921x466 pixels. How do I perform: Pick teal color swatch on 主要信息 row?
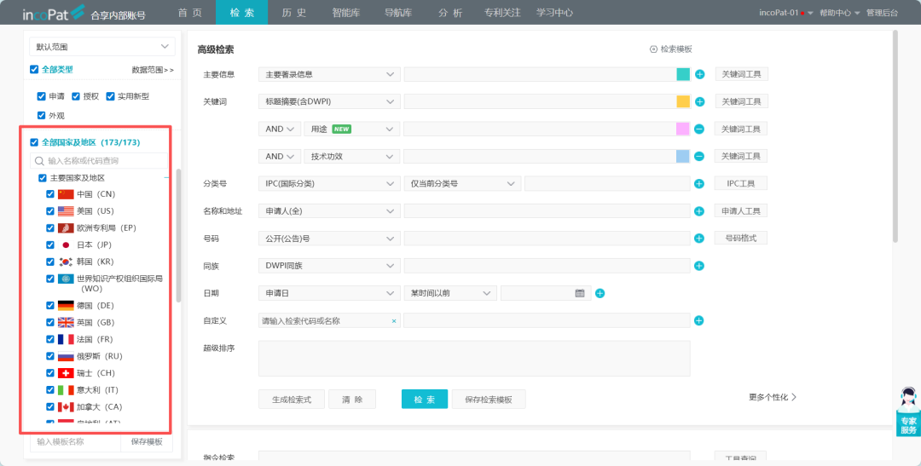click(x=682, y=74)
